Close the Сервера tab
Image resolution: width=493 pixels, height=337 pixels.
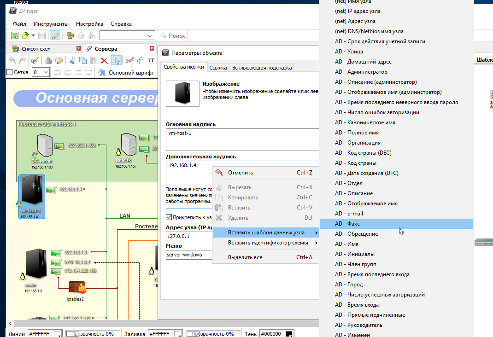click(152, 48)
